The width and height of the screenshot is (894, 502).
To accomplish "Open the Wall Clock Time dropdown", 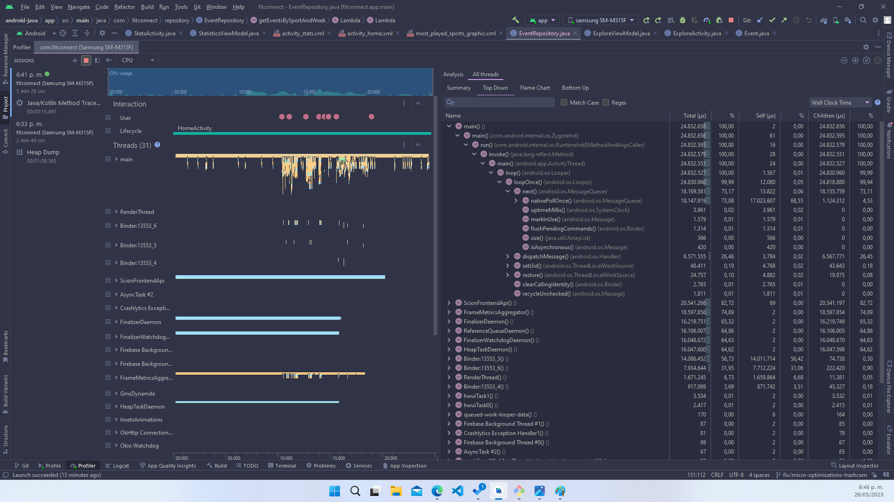I will tap(840, 102).
